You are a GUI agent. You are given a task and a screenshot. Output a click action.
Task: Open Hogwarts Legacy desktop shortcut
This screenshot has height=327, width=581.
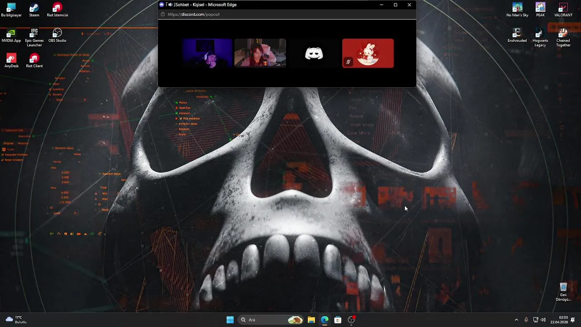pos(540,38)
